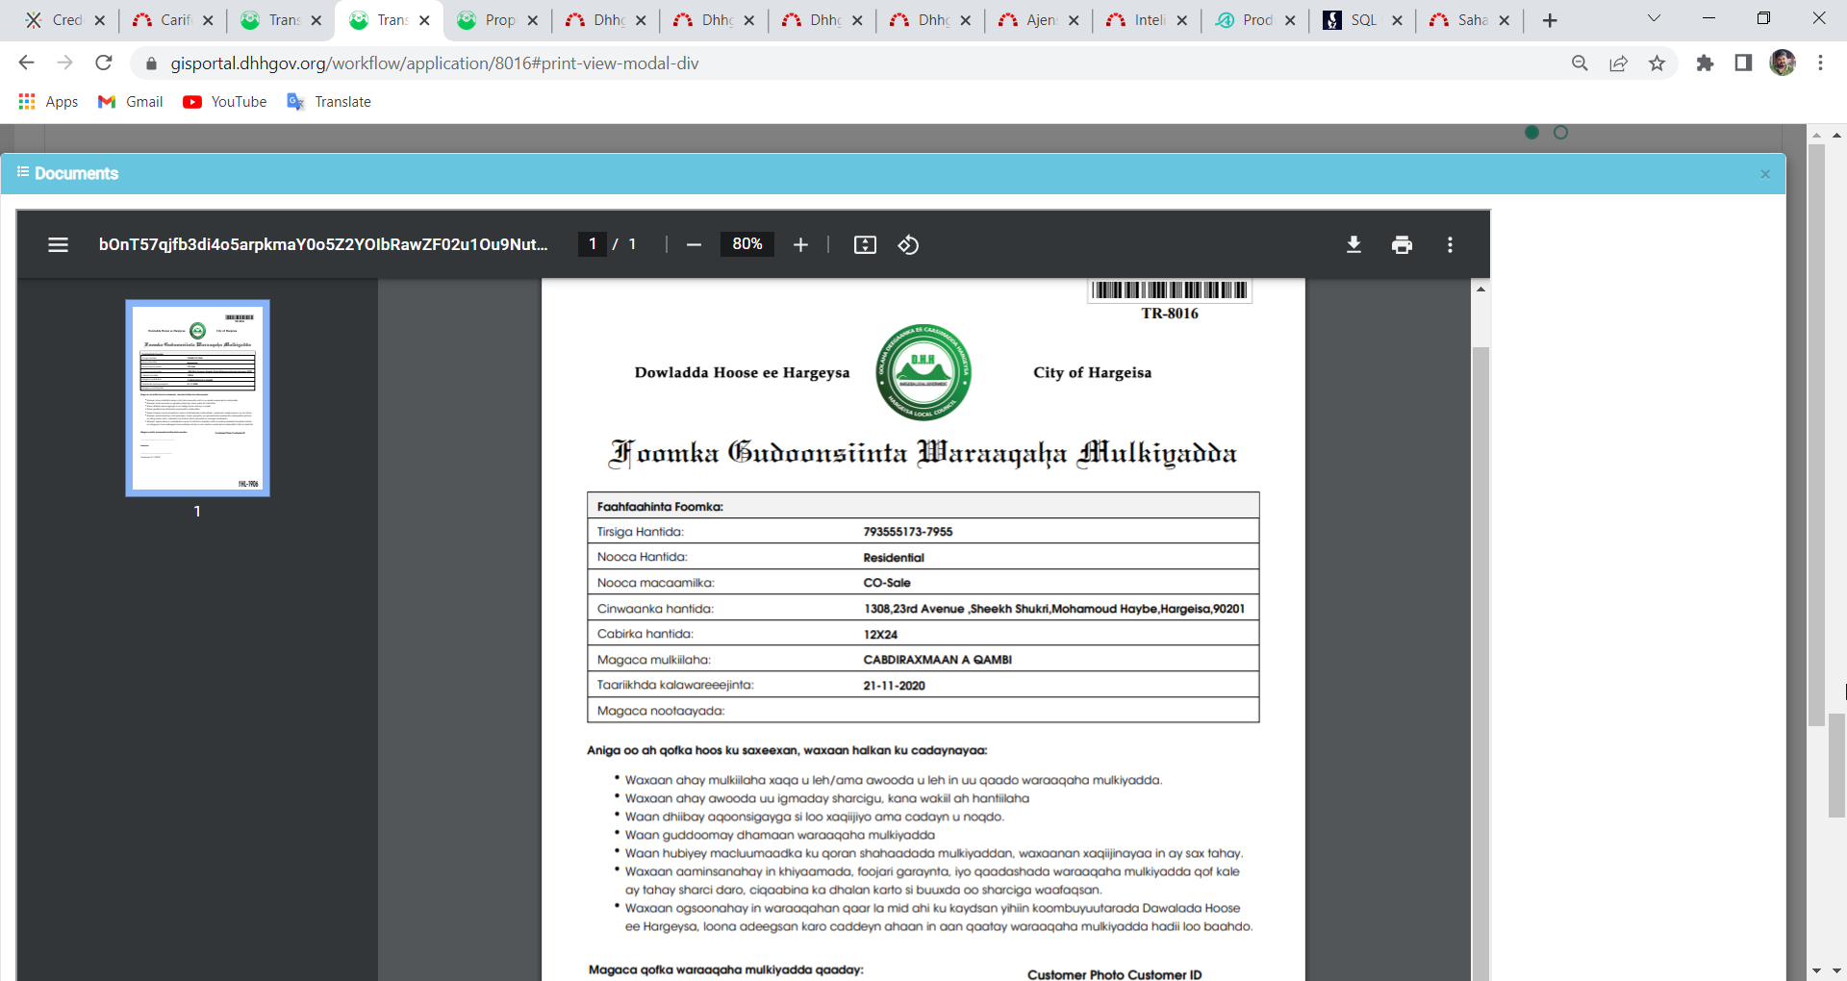Screen dimensions: 1847x981
Task: Zoom in the PDF with plus button
Action: pyautogui.click(x=800, y=245)
